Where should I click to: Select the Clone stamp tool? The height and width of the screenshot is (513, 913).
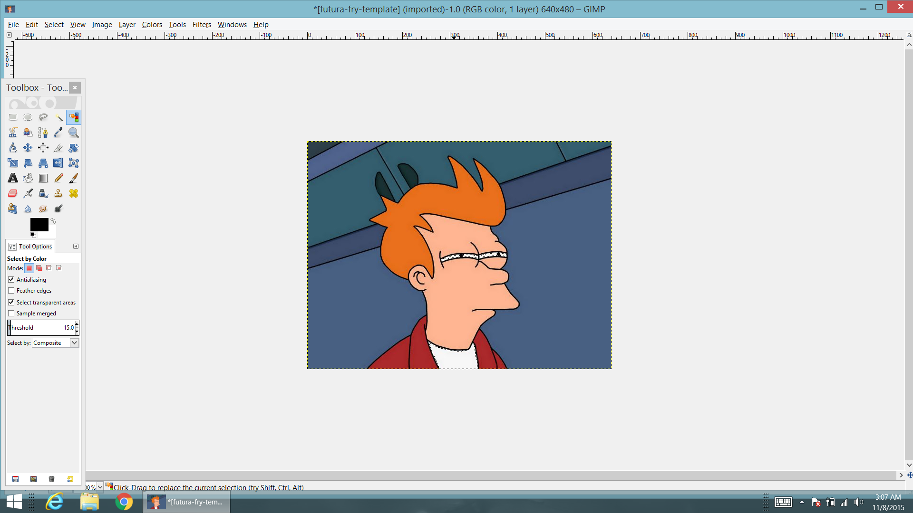pyautogui.click(x=58, y=193)
